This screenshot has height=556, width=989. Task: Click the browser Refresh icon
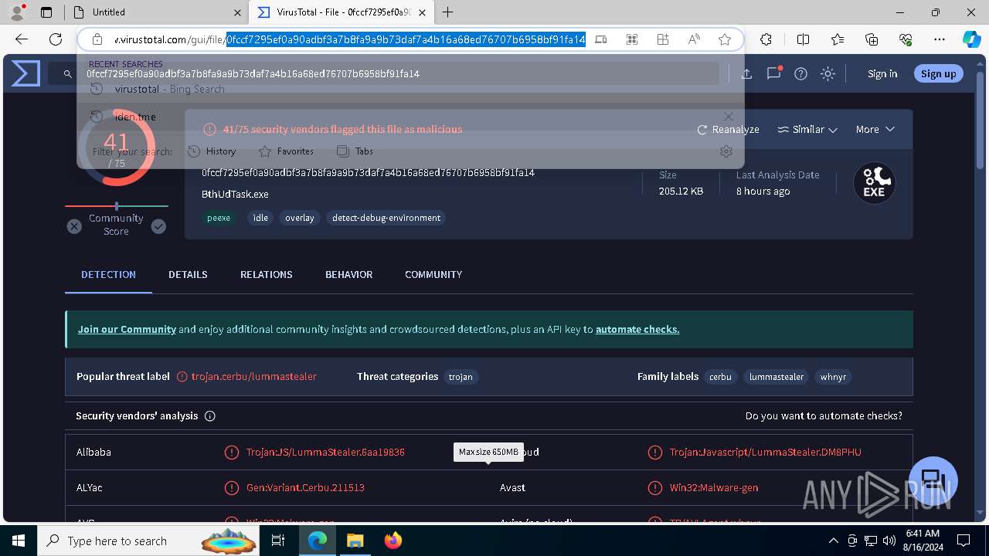coord(56,39)
